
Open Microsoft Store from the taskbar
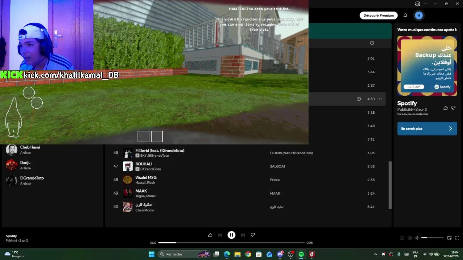259,254
